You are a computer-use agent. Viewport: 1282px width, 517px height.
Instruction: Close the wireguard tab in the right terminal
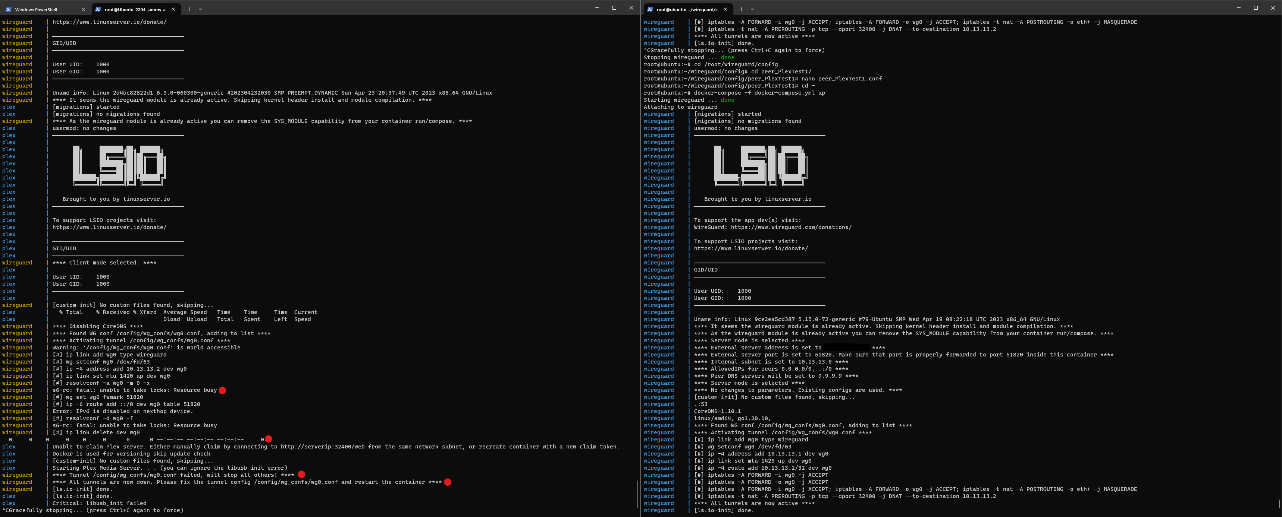tap(725, 9)
